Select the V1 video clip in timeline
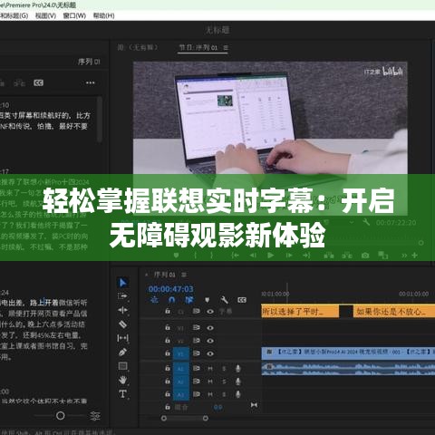This screenshot has height=435, width=435. pos(348,353)
